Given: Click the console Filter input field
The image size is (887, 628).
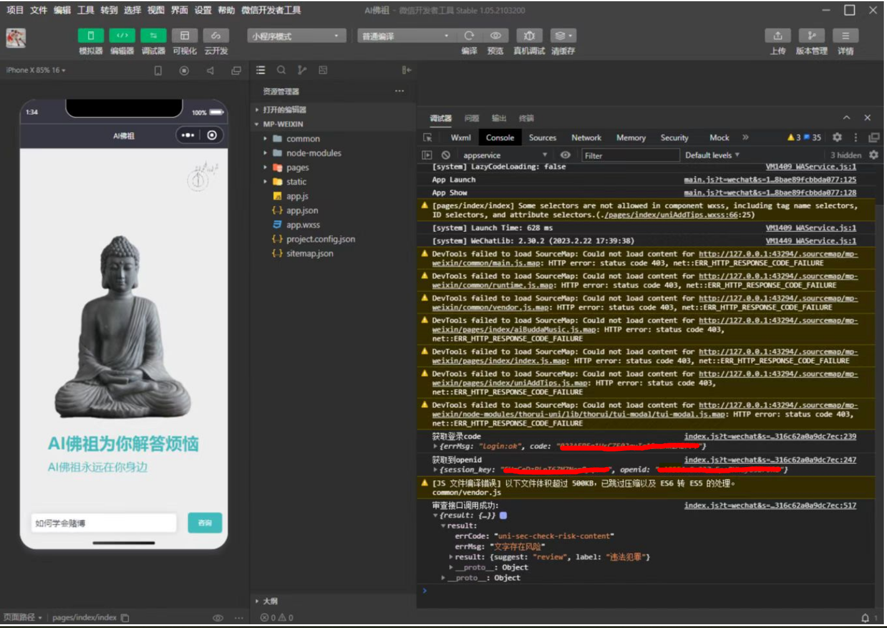Looking at the screenshot, I should (629, 155).
